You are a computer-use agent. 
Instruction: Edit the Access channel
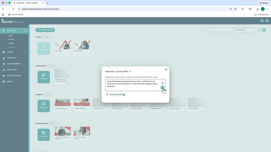click(x=46, y=37)
